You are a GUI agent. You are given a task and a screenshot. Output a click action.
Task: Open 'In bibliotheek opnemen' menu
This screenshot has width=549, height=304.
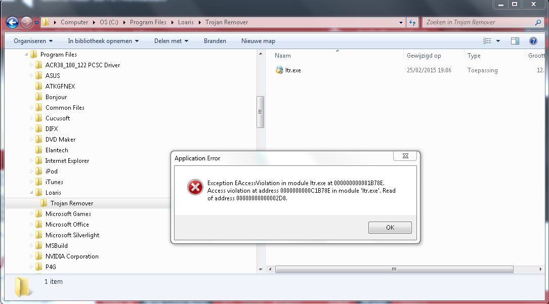point(103,41)
